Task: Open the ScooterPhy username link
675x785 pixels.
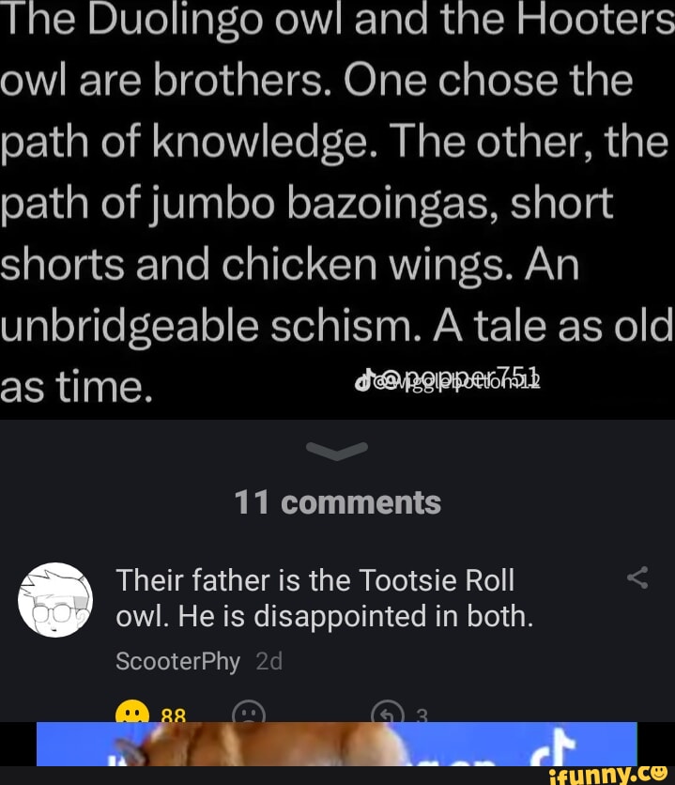Action: (177, 661)
